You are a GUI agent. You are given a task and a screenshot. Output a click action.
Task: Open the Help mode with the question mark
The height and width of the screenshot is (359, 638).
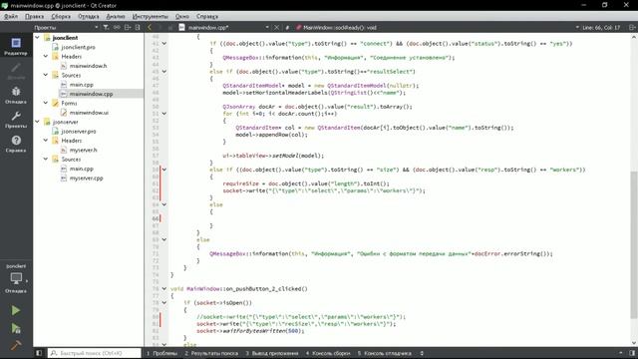click(x=16, y=144)
